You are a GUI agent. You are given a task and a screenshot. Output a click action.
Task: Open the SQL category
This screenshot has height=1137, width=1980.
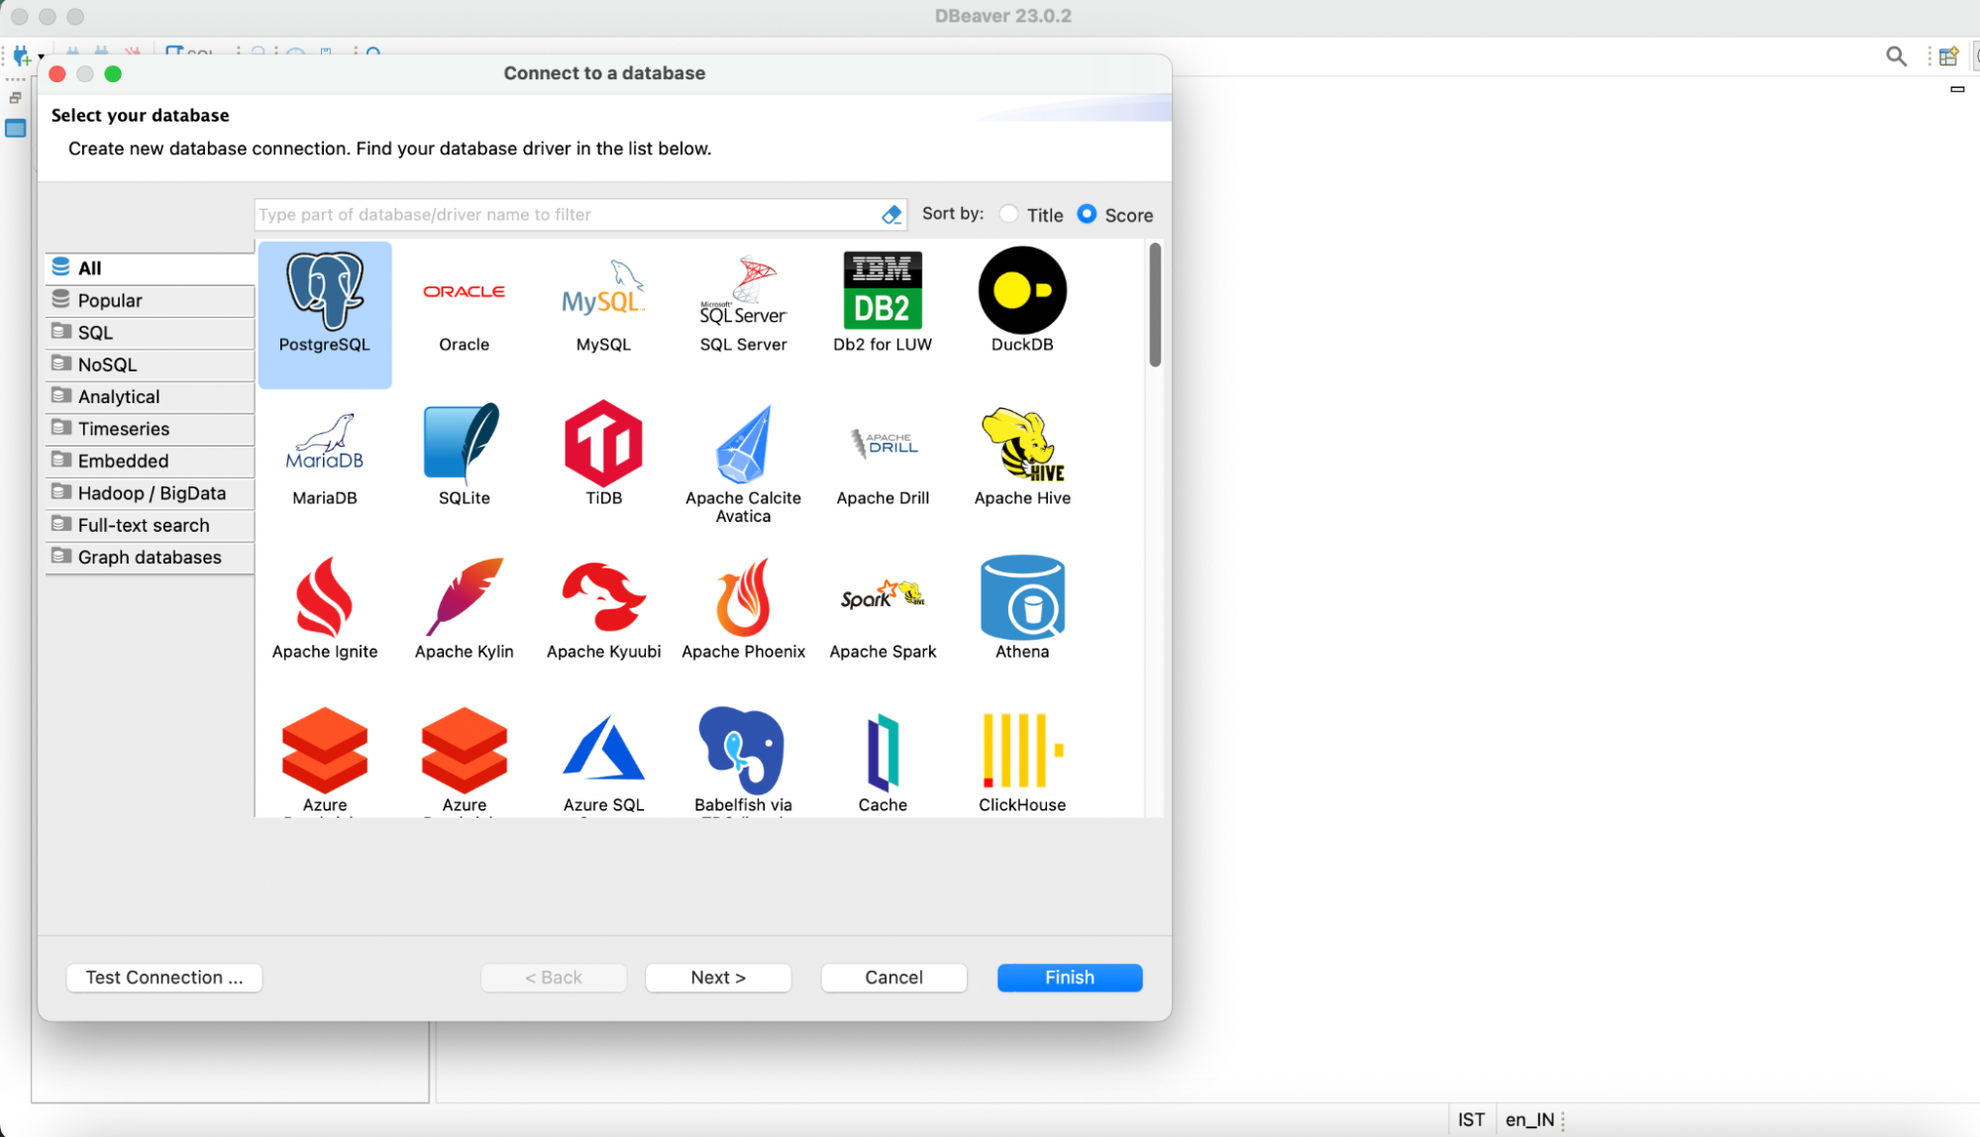[x=150, y=333]
